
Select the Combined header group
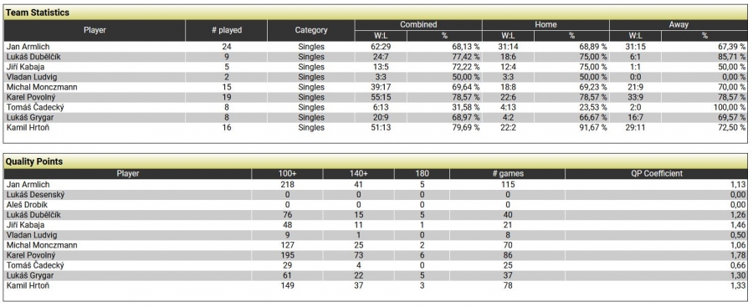pos(418,25)
